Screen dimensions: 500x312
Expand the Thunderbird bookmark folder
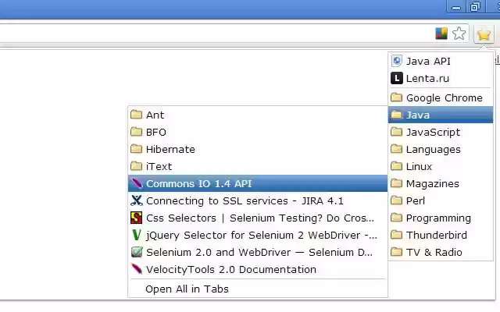pyautogui.click(x=441, y=236)
